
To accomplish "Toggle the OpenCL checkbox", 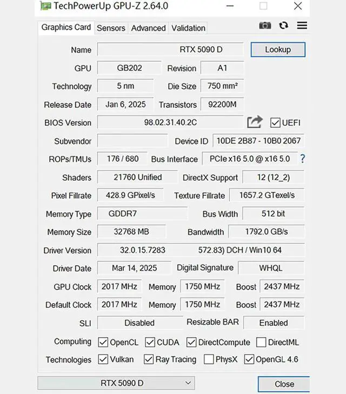I will pos(103,342).
